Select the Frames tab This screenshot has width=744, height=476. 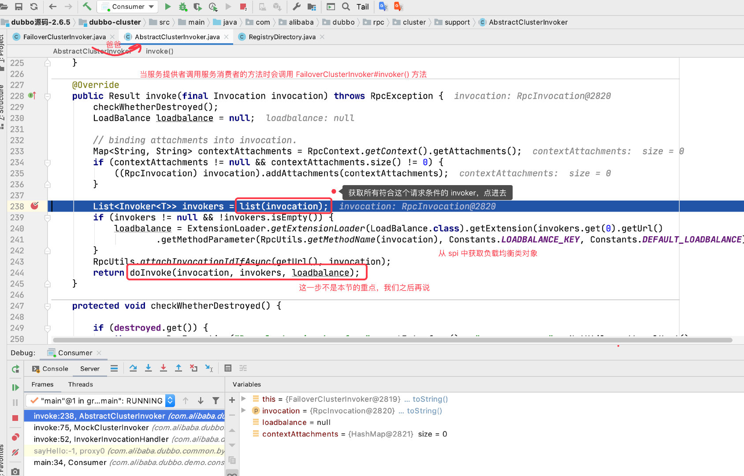click(42, 384)
